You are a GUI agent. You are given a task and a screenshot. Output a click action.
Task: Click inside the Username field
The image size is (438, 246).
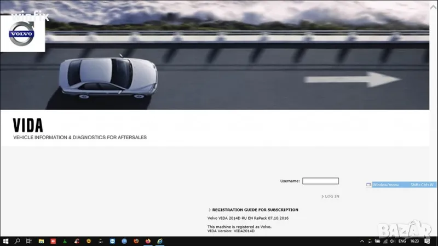(320, 181)
